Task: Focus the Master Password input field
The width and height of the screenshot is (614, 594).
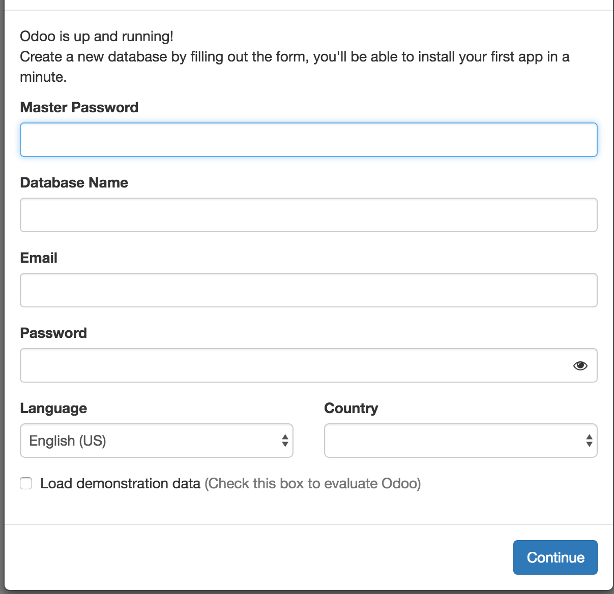Action: pos(308,140)
